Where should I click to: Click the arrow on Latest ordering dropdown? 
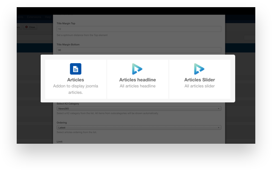[218, 128]
